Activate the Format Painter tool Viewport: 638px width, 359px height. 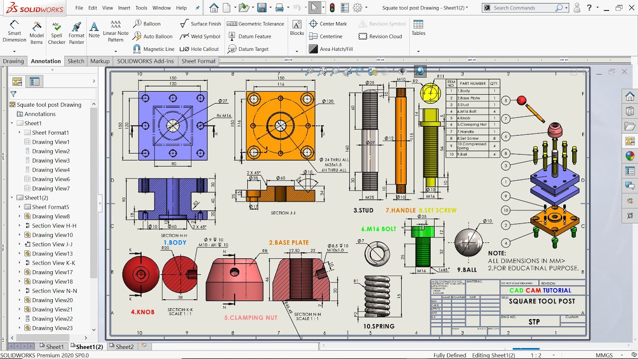76,33
